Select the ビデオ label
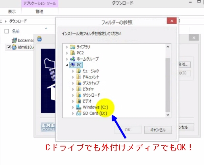 (87, 101)
